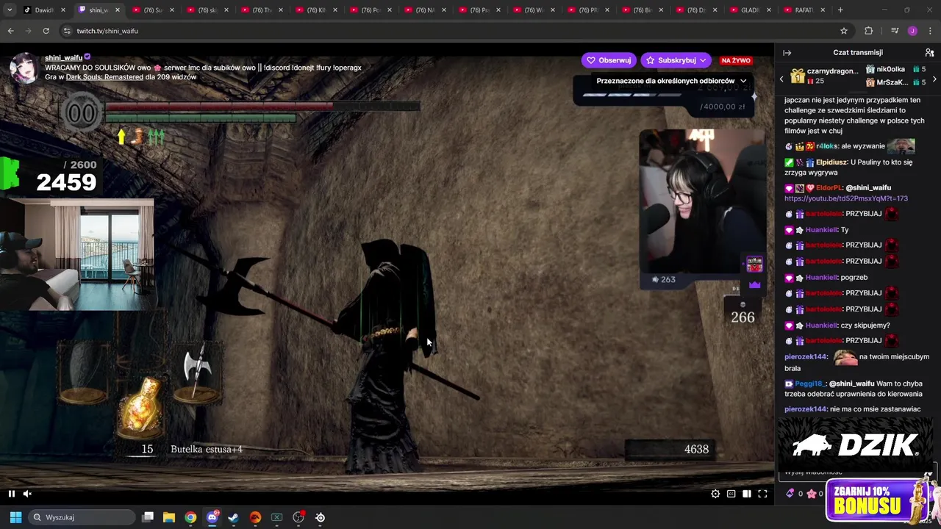Follow the channel with the Obserwuj button
The image size is (941, 529).
(x=608, y=60)
